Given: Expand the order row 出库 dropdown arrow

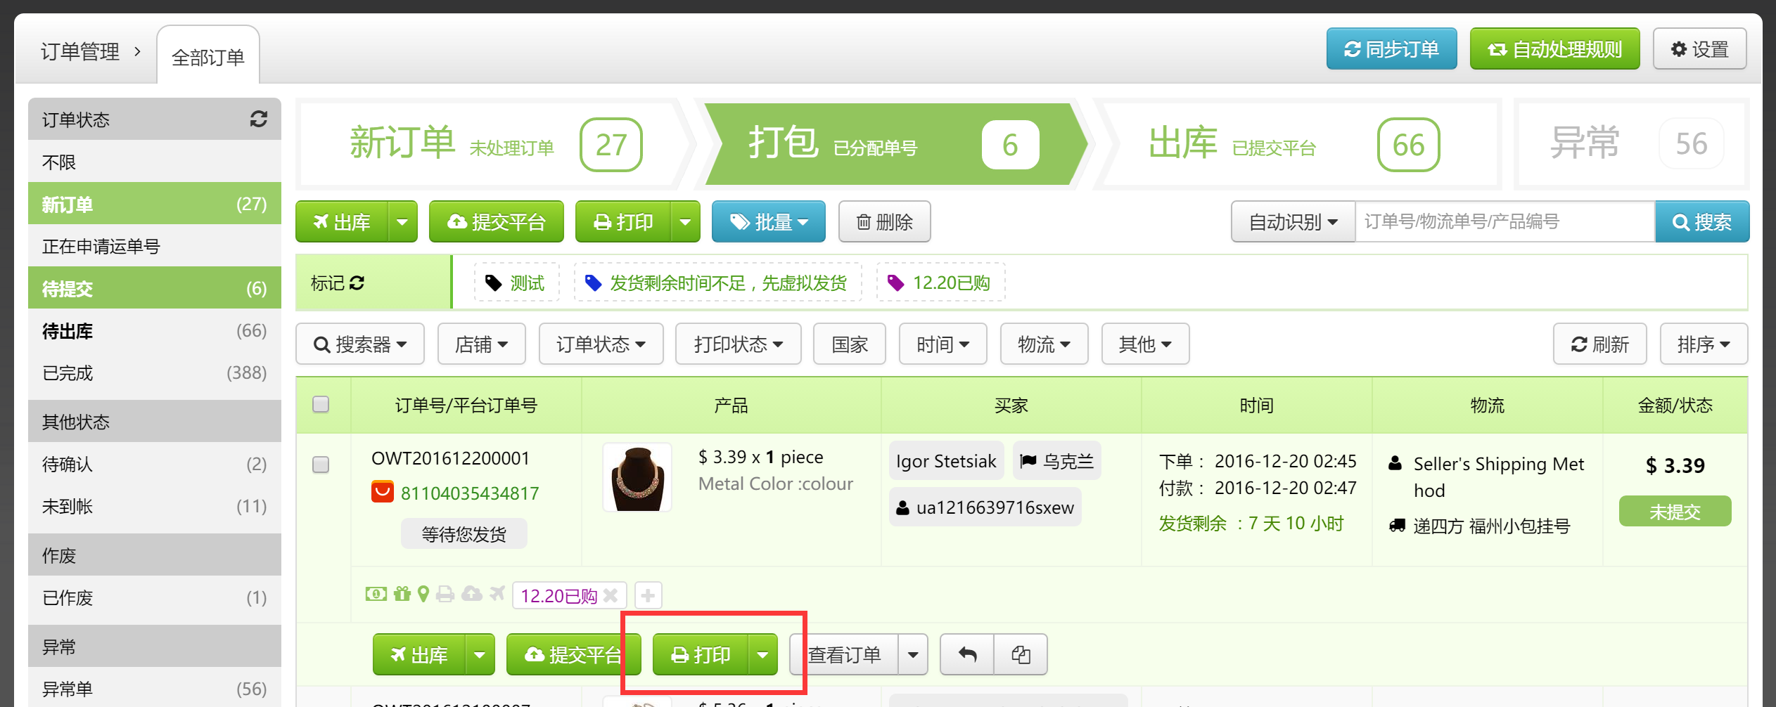Looking at the screenshot, I should tap(480, 655).
